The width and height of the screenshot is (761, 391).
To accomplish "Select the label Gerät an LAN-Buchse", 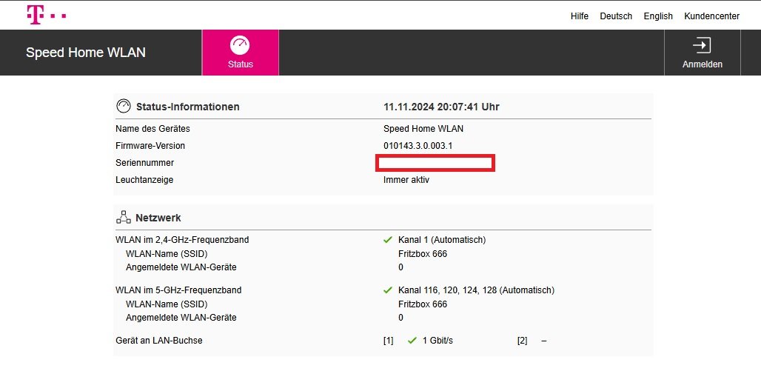I will click(158, 341).
